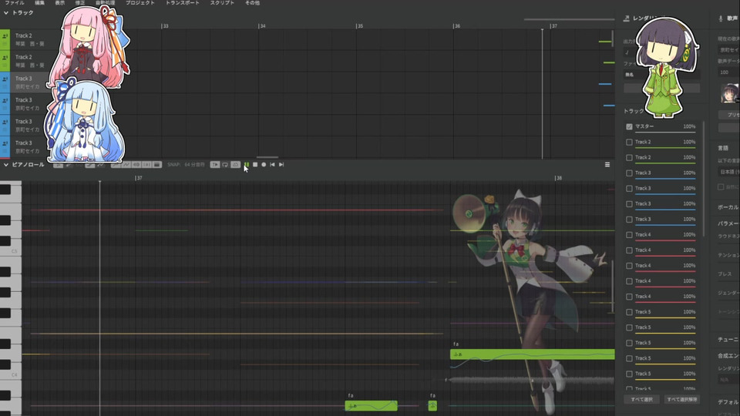Image resolution: width=740 pixels, height=416 pixels.
Task: Click the singer icon of second Track 2 row
Action: (5, 58)
